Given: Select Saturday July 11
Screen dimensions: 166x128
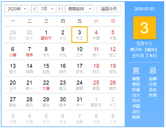Looking at the screenshot, I should coord(96,52).
